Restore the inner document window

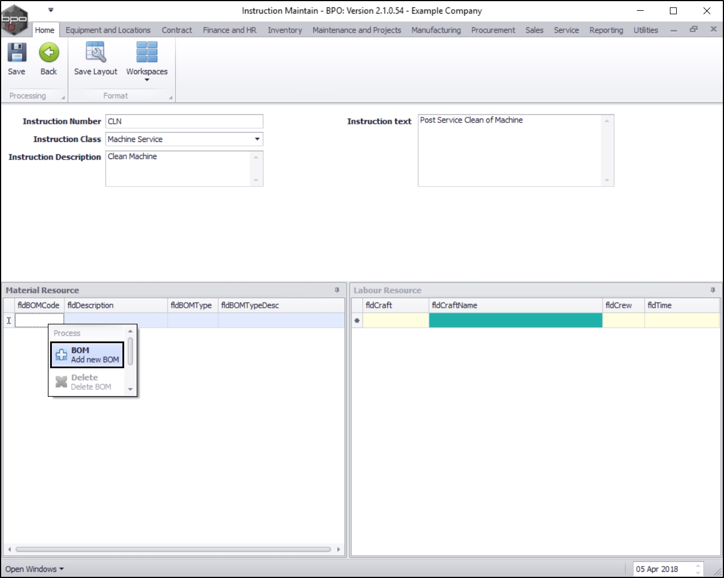[x=693, y=29]
